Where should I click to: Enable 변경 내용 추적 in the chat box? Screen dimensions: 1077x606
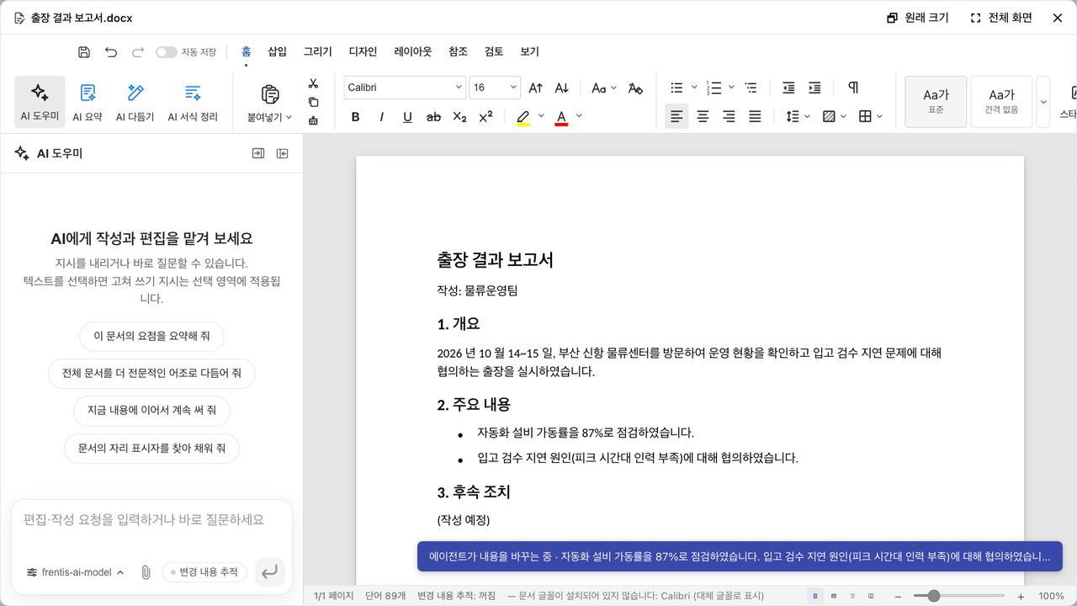204,572
